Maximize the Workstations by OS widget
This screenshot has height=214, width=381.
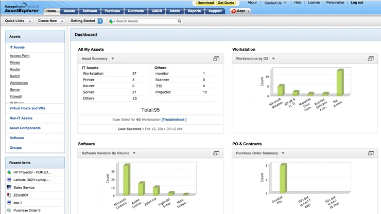click(371, 59)
